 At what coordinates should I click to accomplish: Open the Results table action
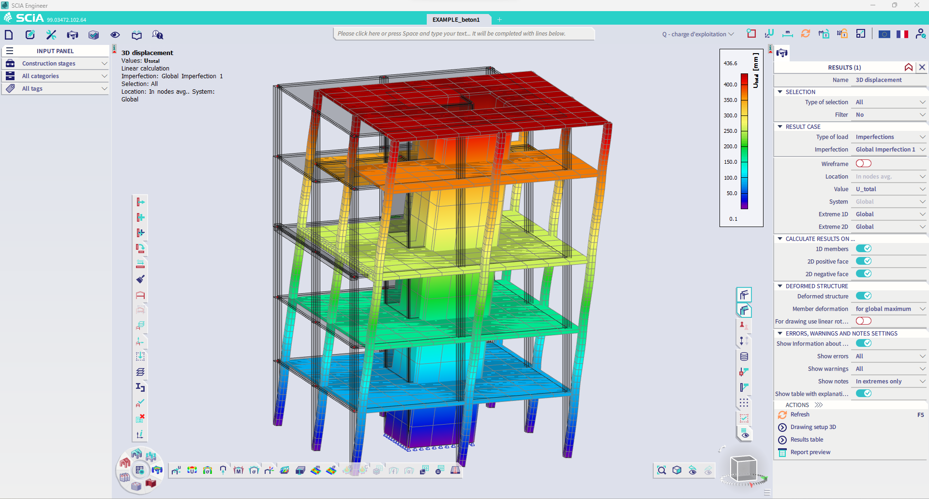[x=806, y=440]
